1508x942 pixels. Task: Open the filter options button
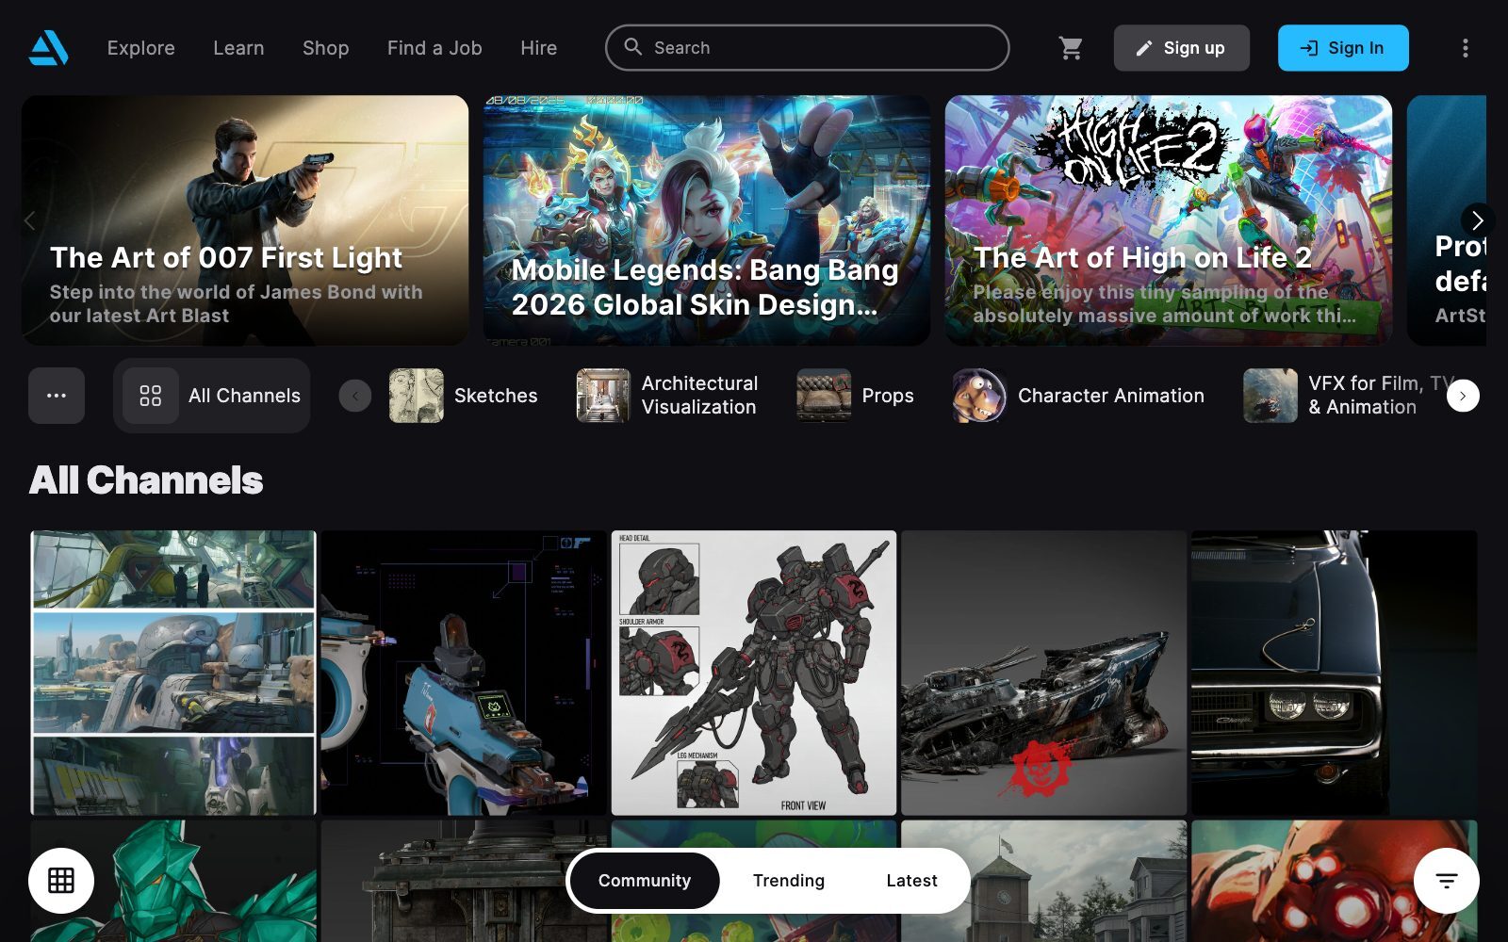(1447, 881)
